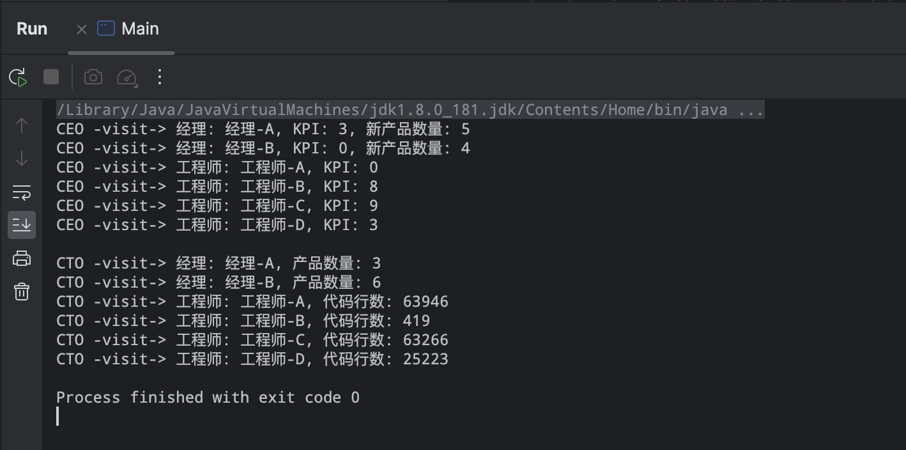Viewport: 906px width, 450px height.
Task: Click the camera thread dump icon
Action: point(93,77)
